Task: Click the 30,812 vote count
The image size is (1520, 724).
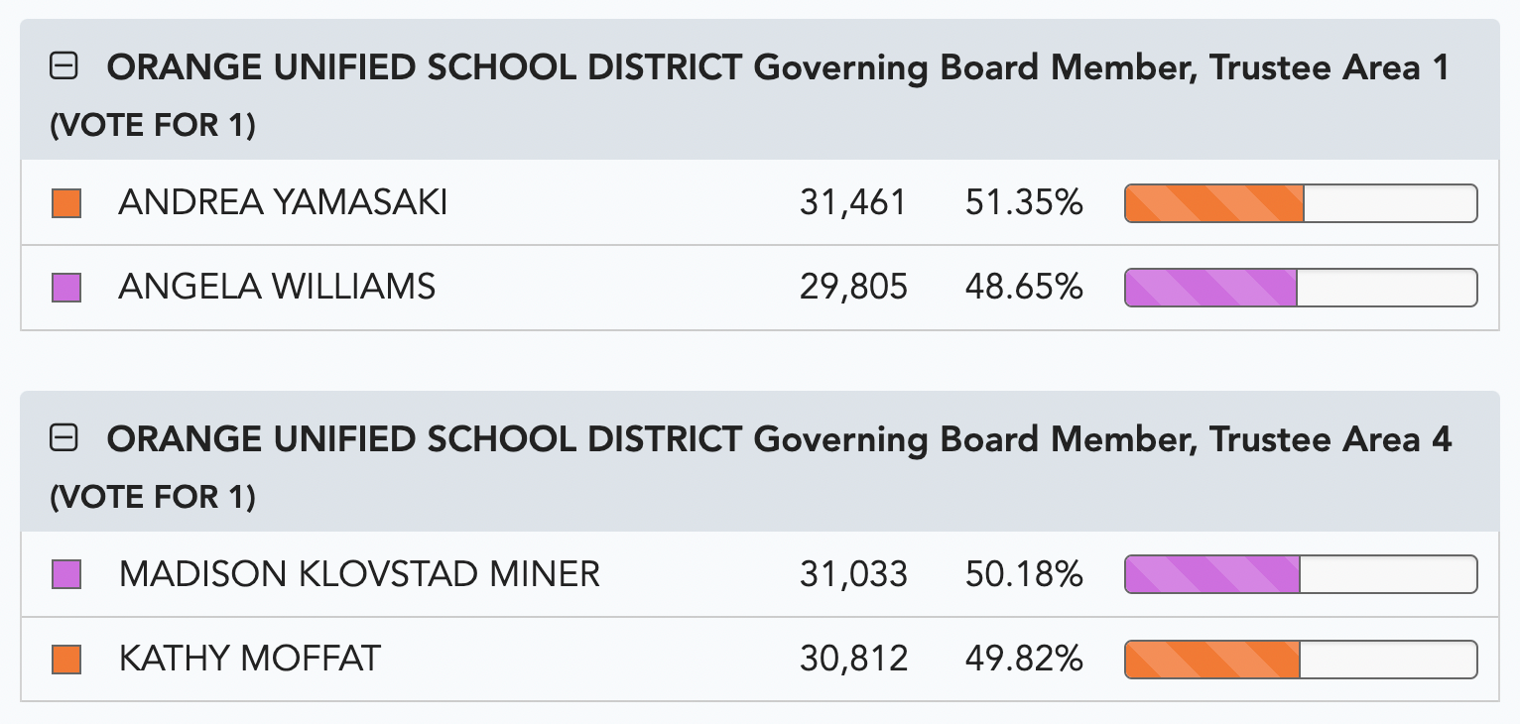Action: coord(853,659)
